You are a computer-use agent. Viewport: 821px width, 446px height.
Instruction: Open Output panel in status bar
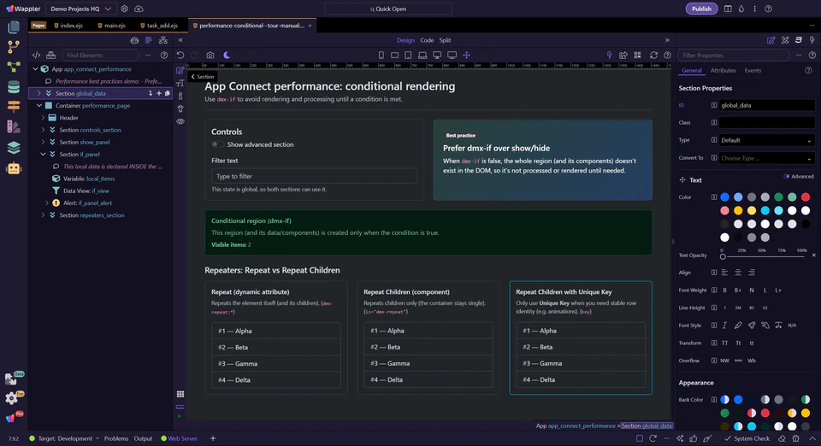tap(143, 438)
